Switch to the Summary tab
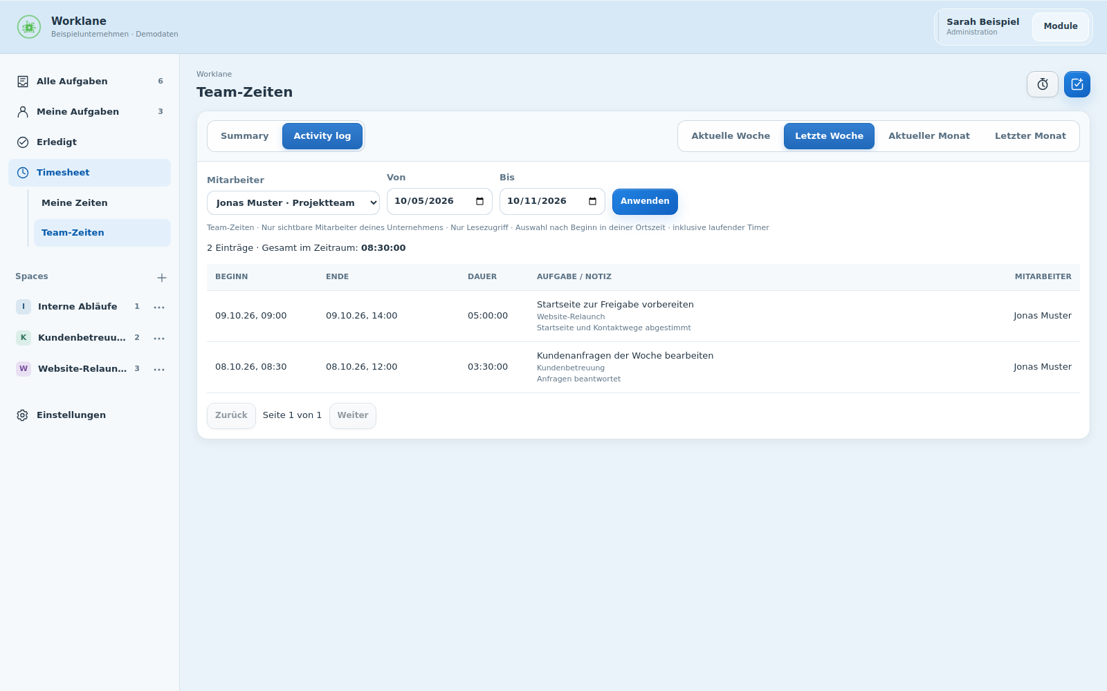This screenshot has width=1107, height=691. tap(245, 136)
